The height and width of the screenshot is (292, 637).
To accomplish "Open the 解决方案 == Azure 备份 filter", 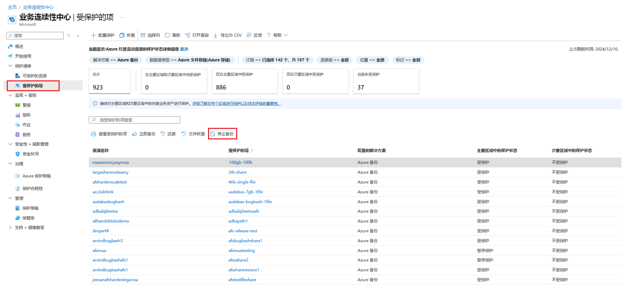I will tap(116, 60).
